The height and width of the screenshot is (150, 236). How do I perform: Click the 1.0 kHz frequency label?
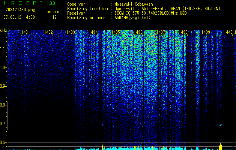(3, 67)
